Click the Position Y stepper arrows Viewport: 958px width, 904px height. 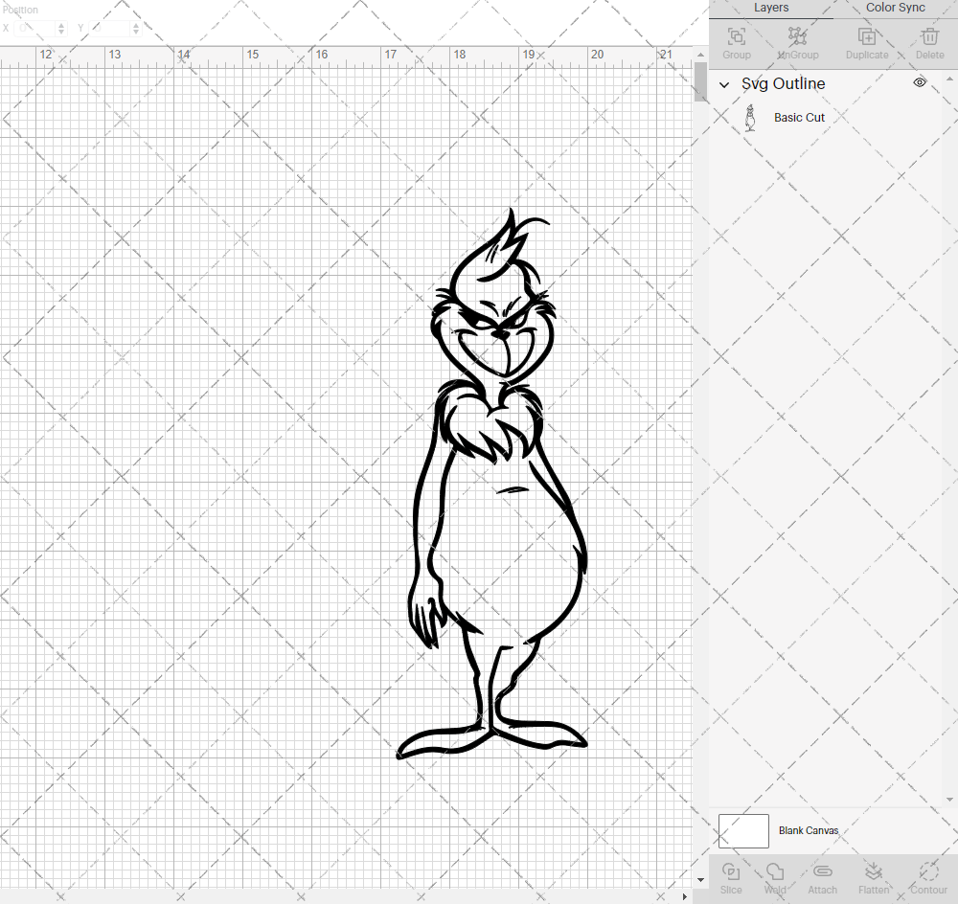[136, 28]
